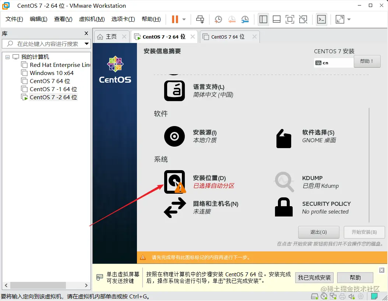Click the hard disk status bar icon
The height and width of the screenshot is (301, 388).
(x=314, y=296)
